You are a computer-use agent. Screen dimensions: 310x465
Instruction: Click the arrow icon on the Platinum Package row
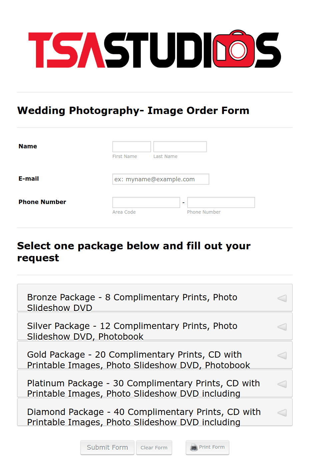coord(282,384)
